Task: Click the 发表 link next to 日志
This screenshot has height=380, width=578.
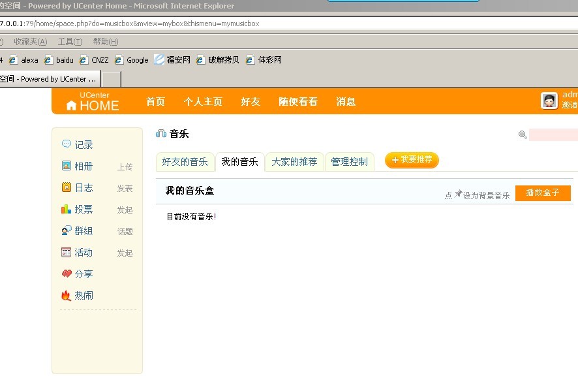Action: pos(125,189)
